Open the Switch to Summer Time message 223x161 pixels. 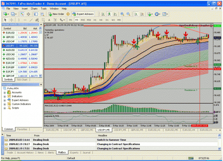click(111, 140)
